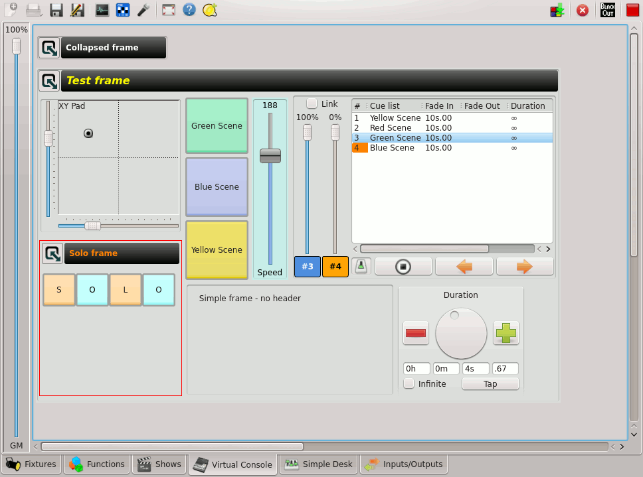Viewport: 643px width, 477px height.
Task: Click the Fade In column header
Action: pos(441,105)
